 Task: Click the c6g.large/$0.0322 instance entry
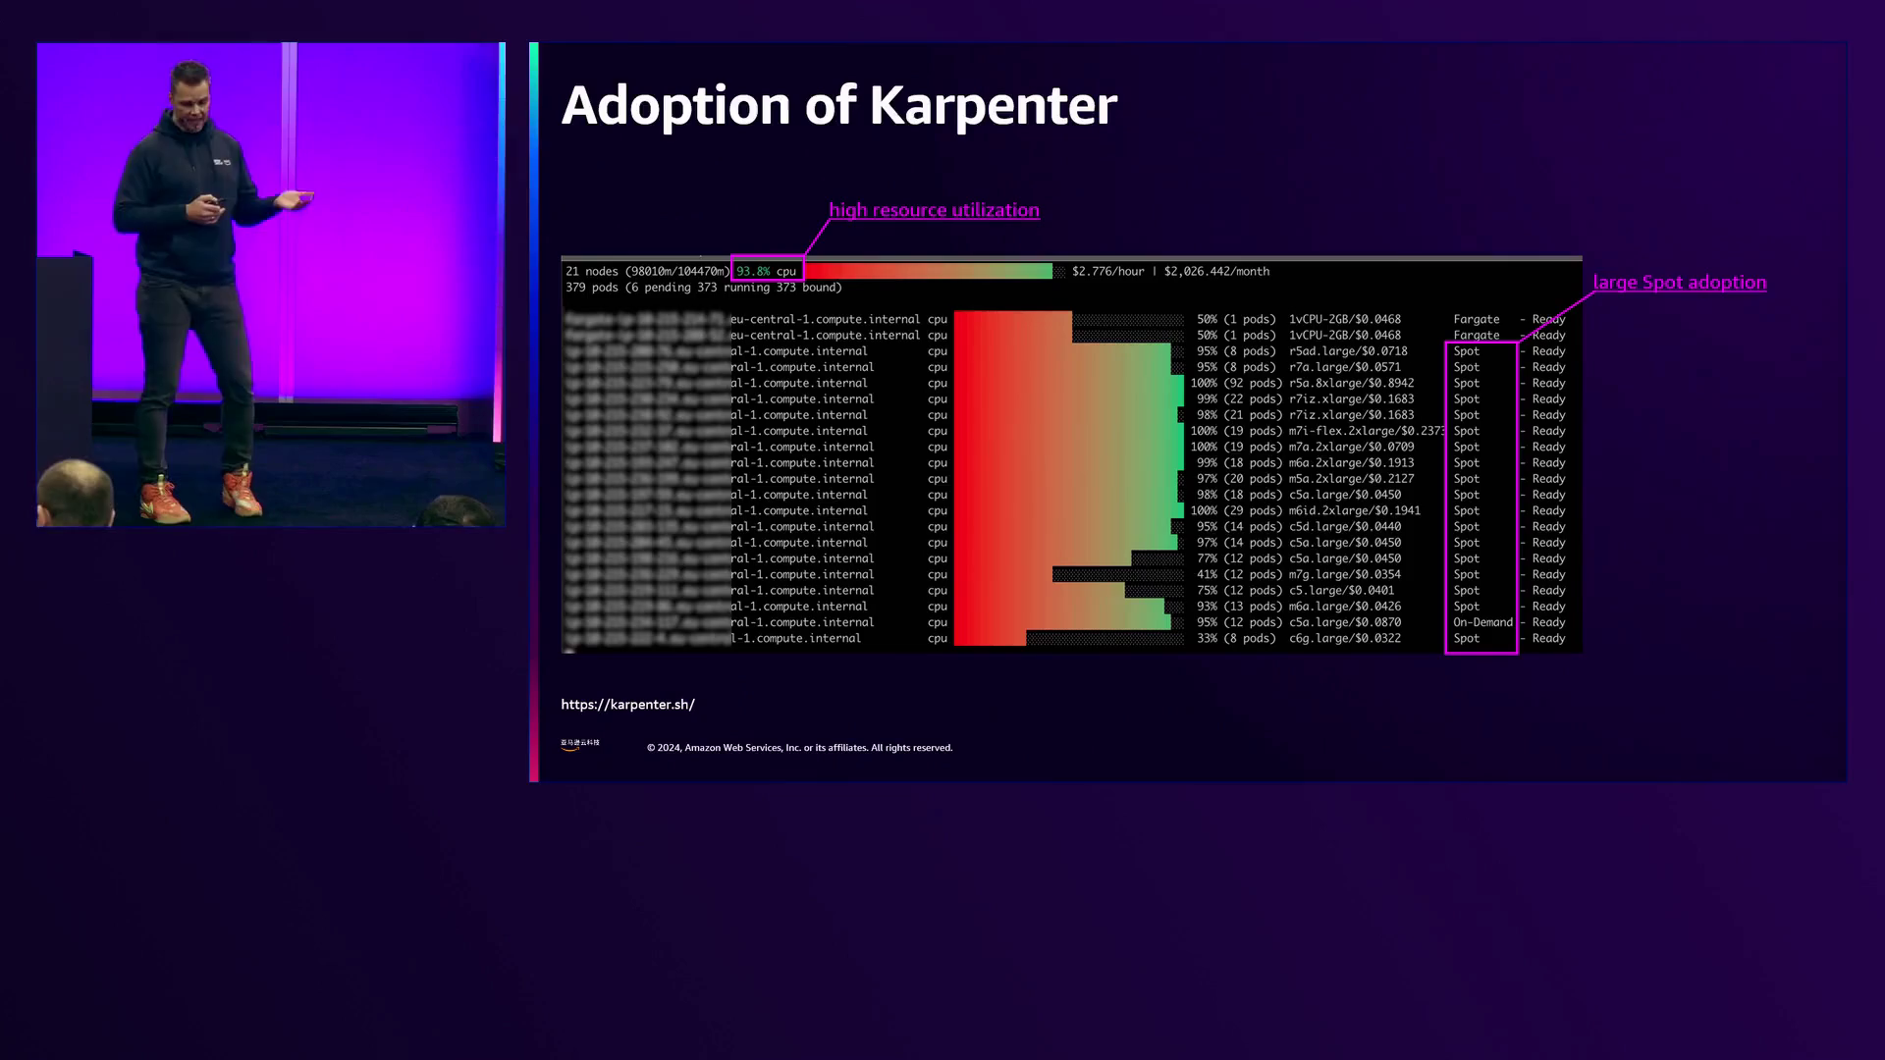1344,638
